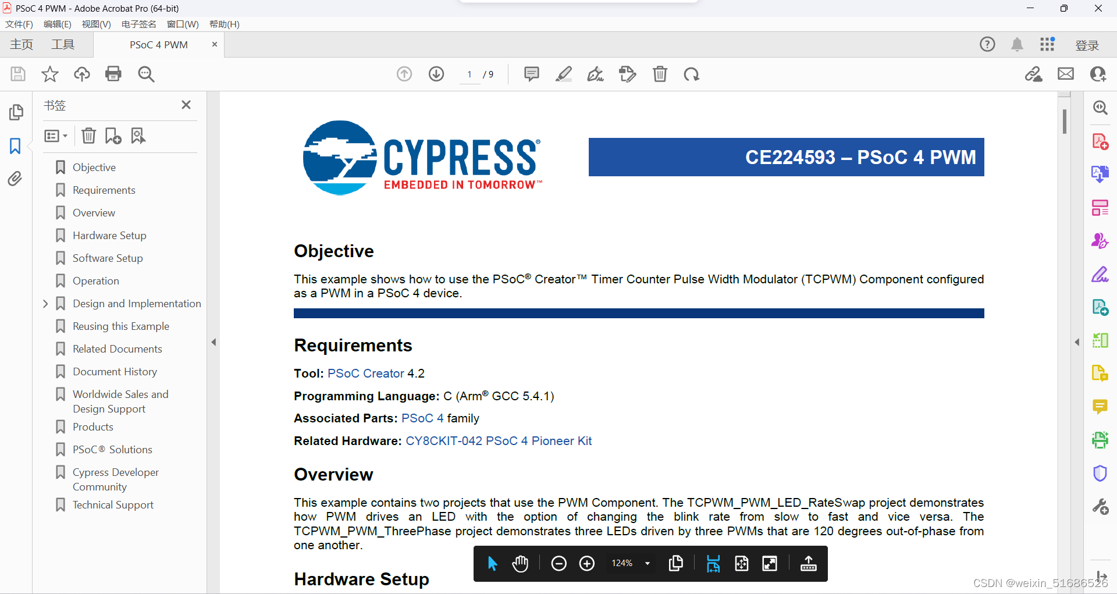This screenshot has width=1117, height=594.
Task: Zoom in with the plus button
Action: click(x=587, y=563)
